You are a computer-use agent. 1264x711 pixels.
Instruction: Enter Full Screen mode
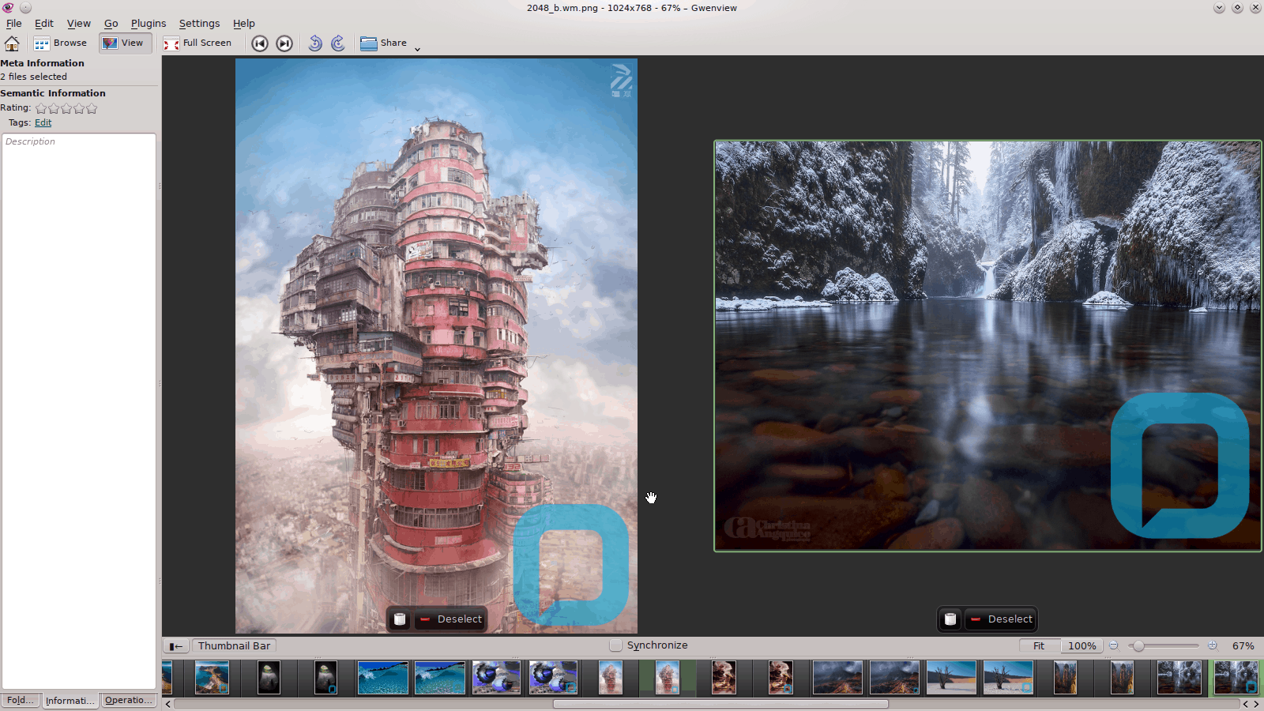pos(197,43)
